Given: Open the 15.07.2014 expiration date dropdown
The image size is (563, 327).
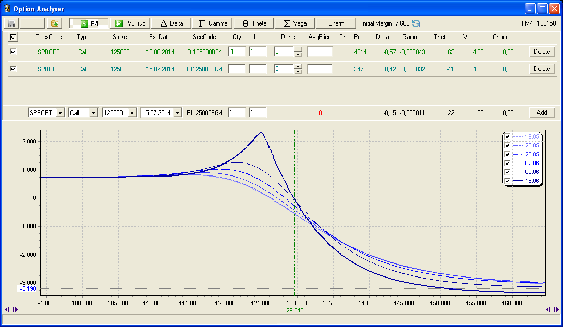Looking at the screenshot, I should [178, 112].
